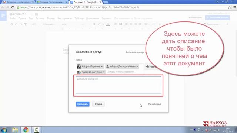Screen dimensions: 237x133
Task: Select the paint format tool
Action: (x=26, y=24)
